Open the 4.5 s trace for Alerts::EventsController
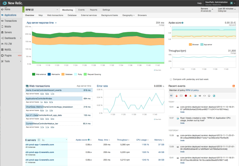 (x=42, y=94)
